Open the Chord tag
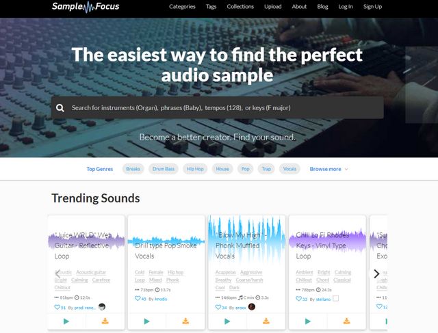The width and height of the screenshot is (438, 333). click(x=322, y=280)
